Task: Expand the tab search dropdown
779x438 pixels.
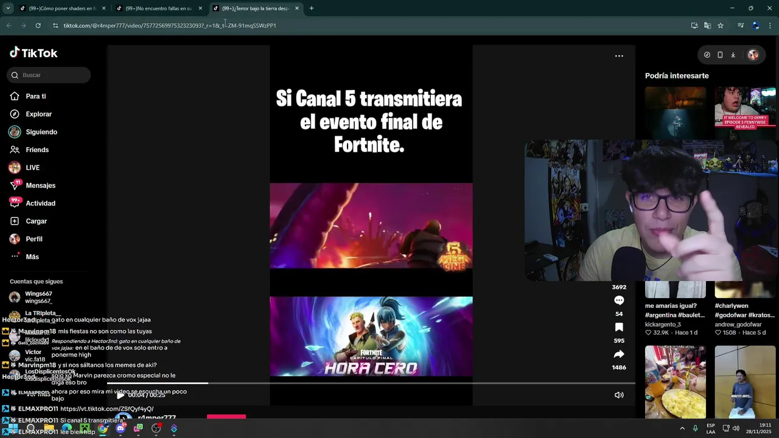Action: click(x=8, y=9)
